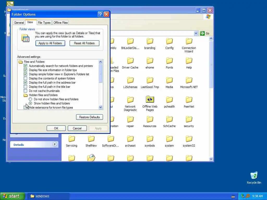The width and height of the screenshot is (267, 200).
Task: Expand the Details panel chevron
Action: (54, 144)
